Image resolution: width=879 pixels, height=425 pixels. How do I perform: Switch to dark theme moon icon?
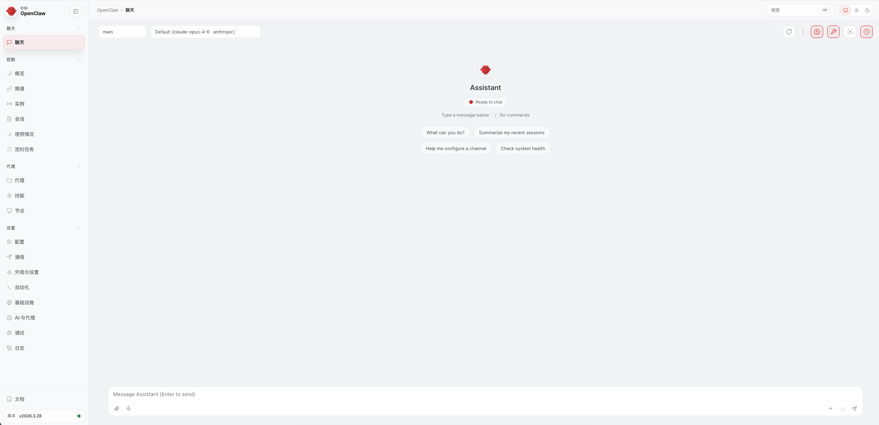tap(867, 10)
